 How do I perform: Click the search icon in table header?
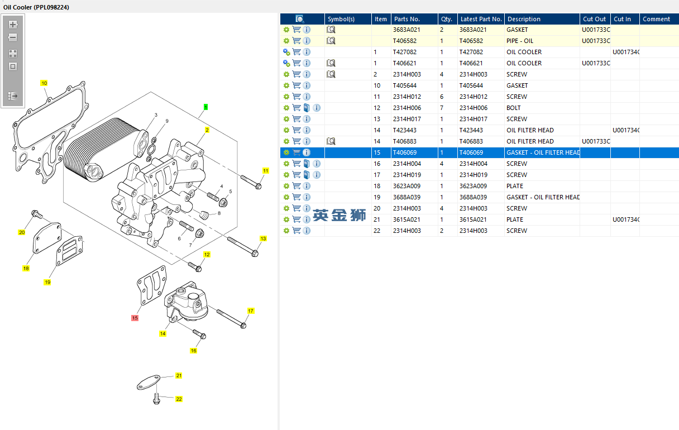point(300,19)
